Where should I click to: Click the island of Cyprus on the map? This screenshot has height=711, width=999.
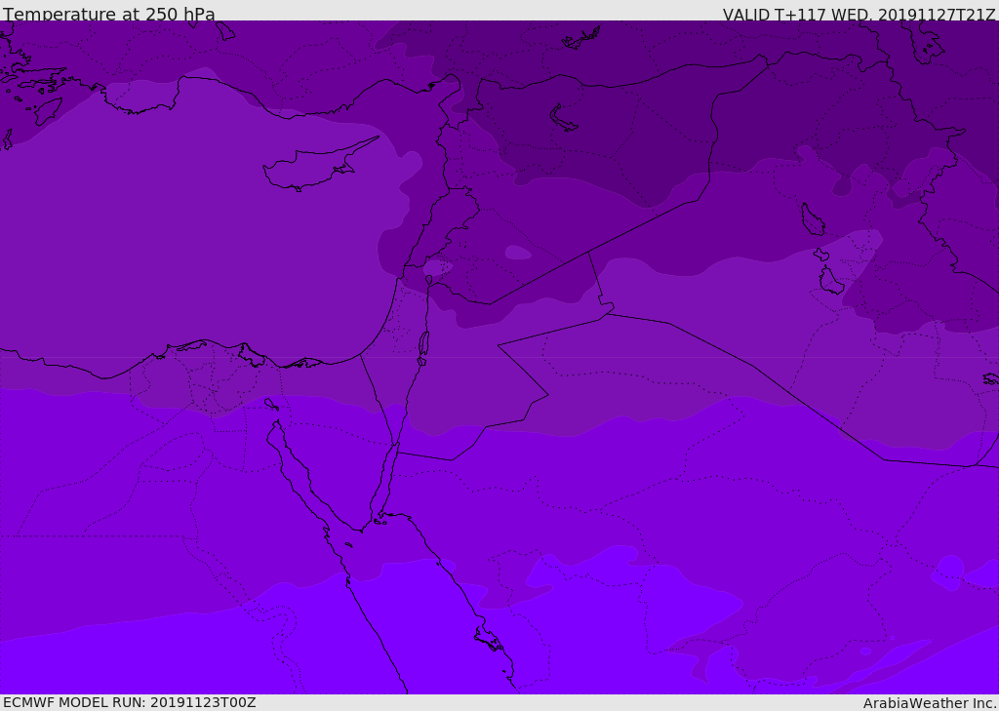pyautogui.click(x=312, y=168)
